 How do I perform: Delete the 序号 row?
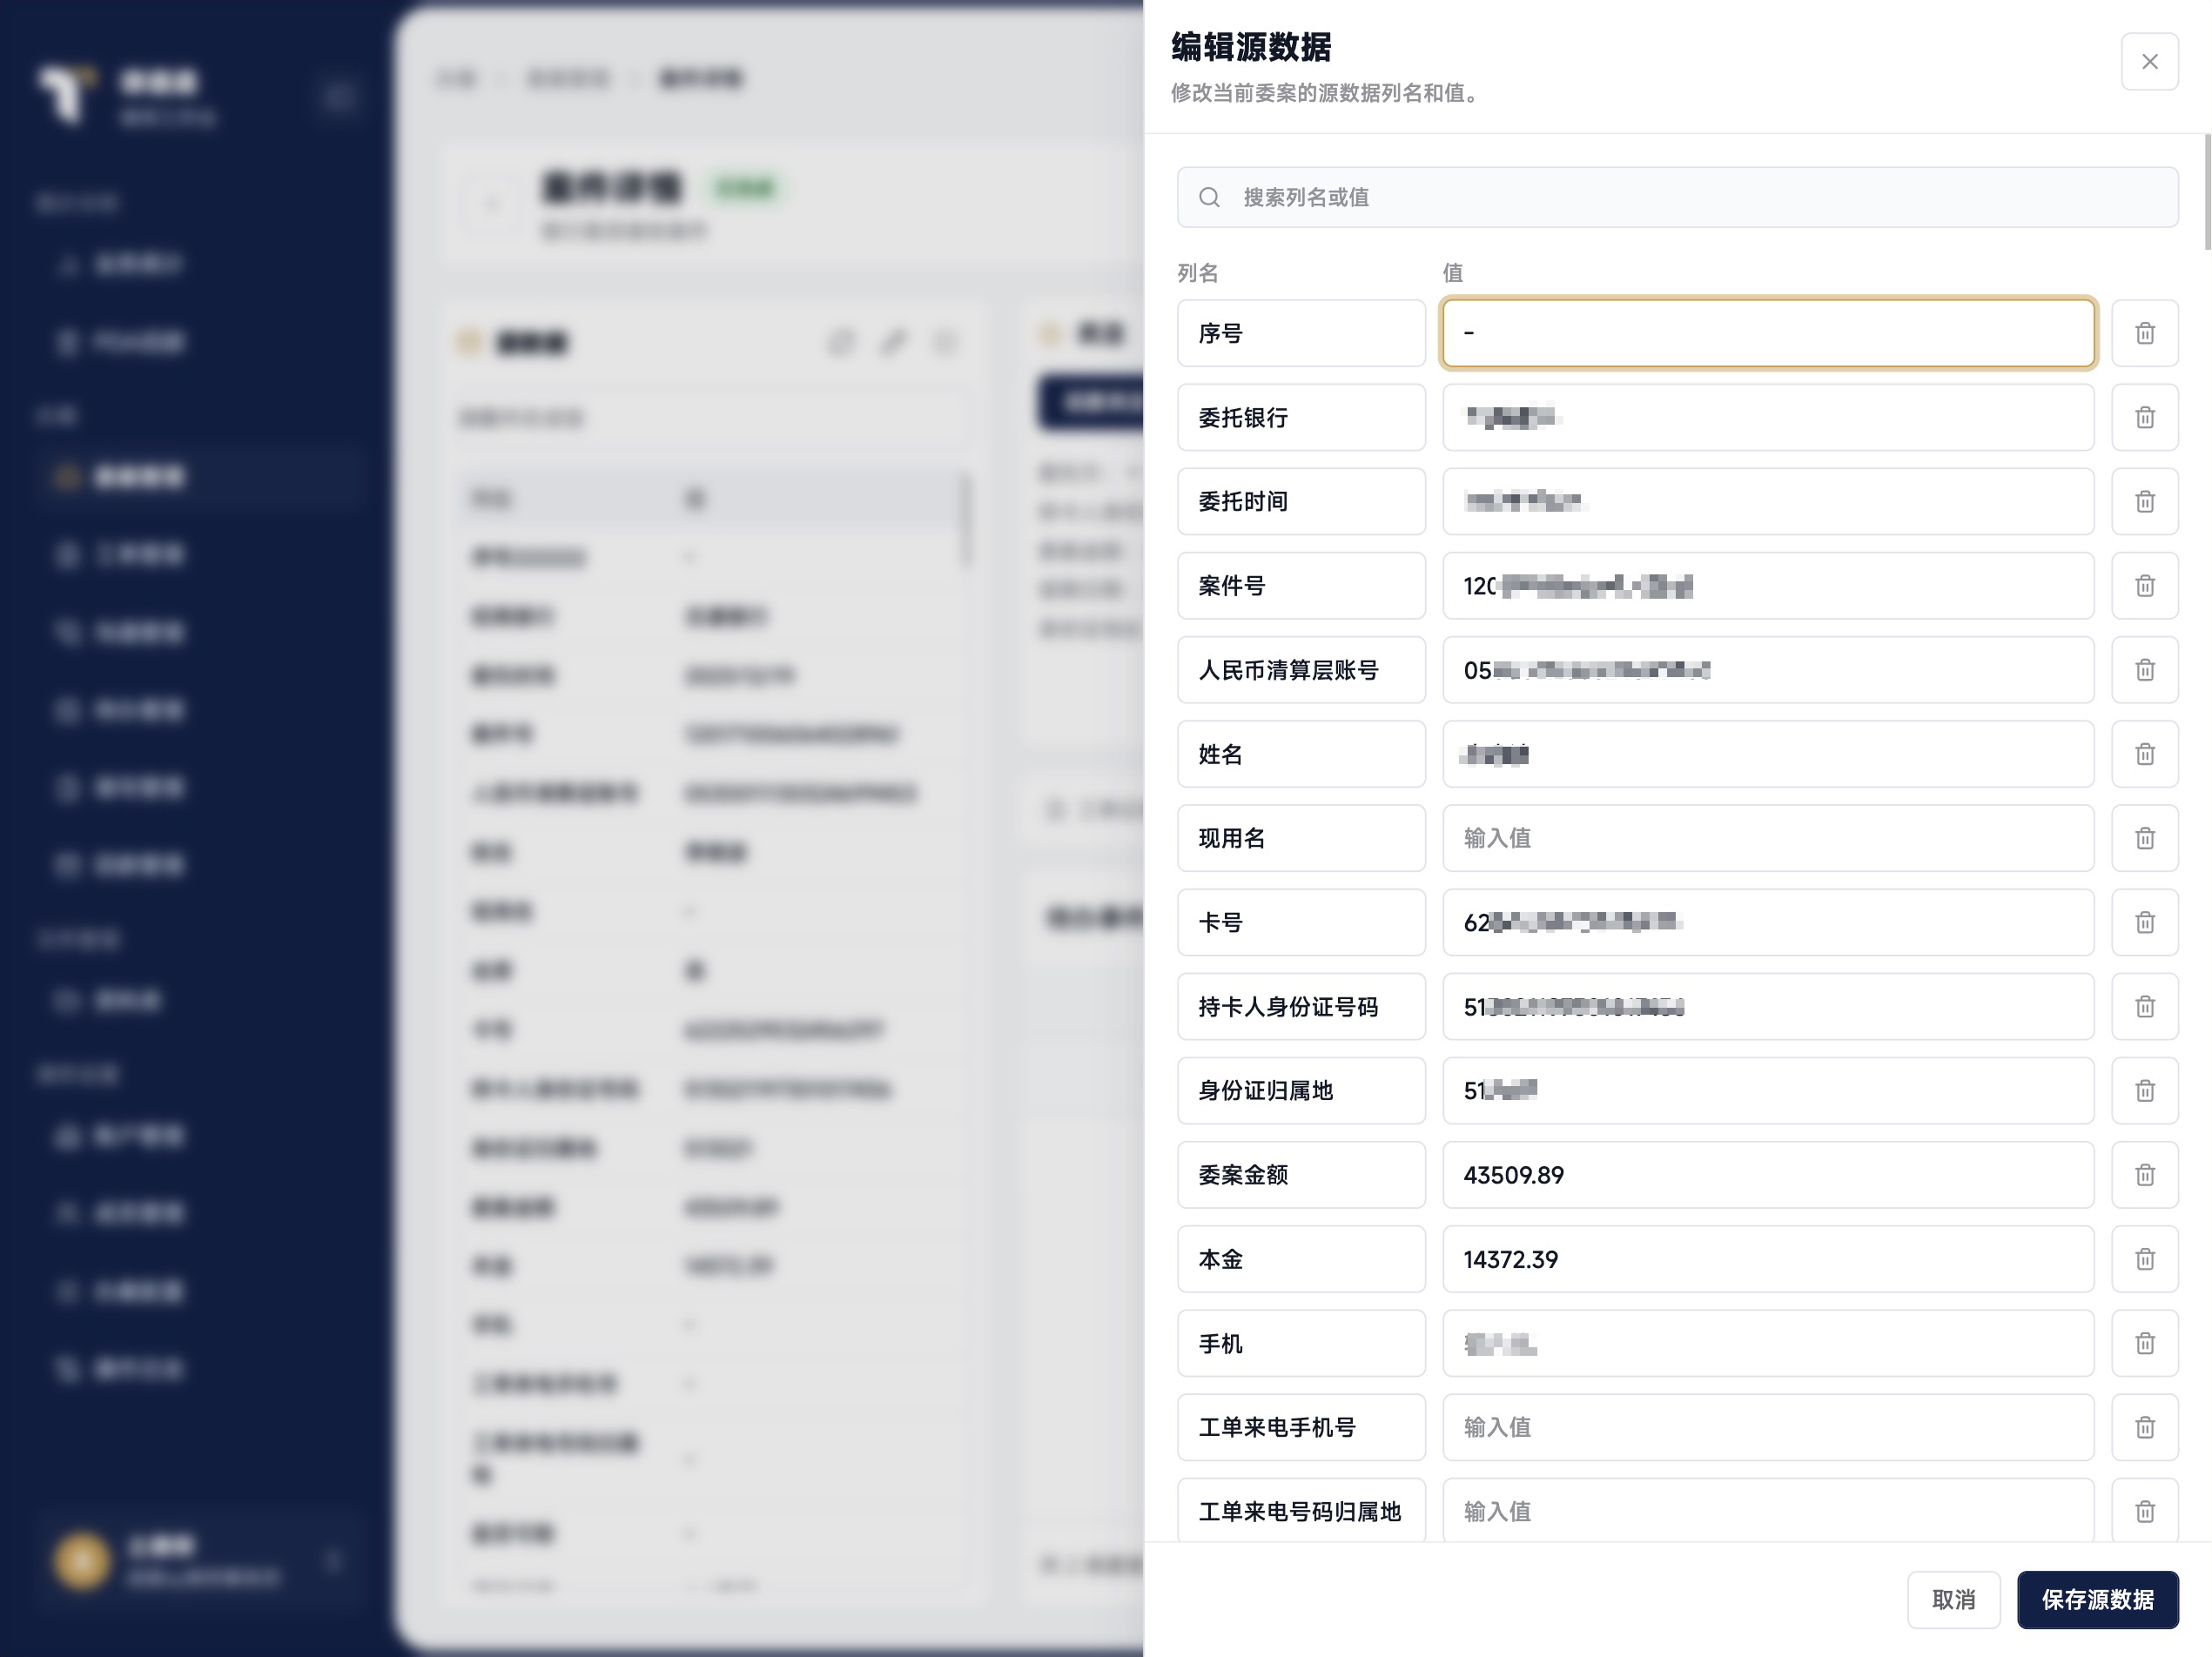coord(2144,333)
